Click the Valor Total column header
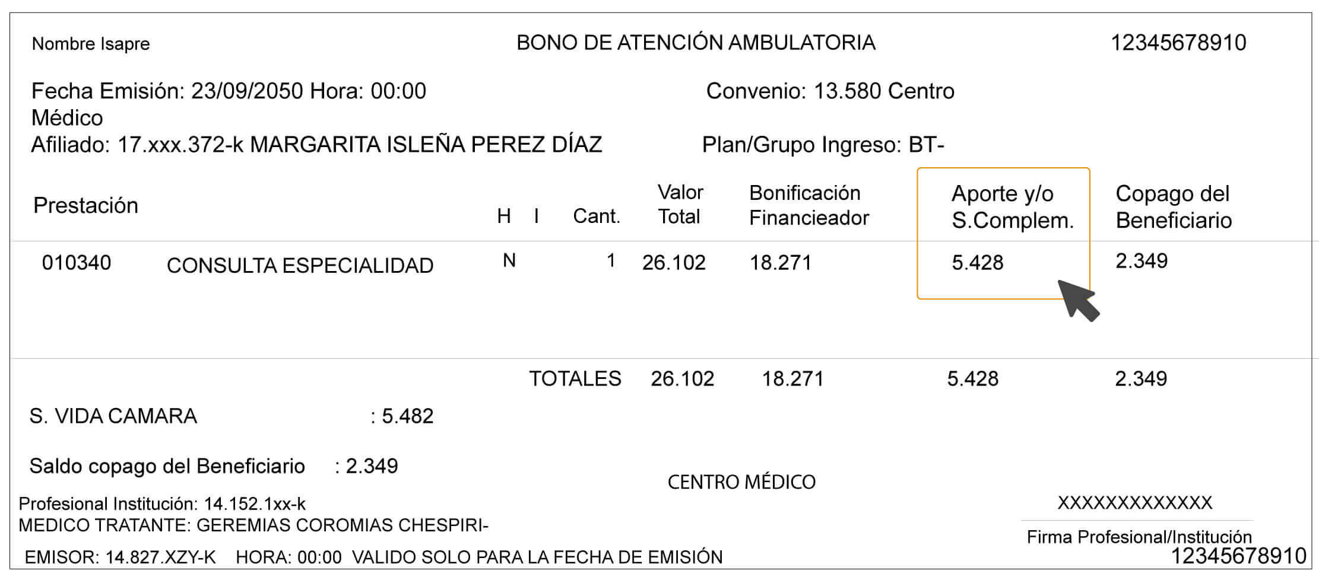 click(680, 205)
